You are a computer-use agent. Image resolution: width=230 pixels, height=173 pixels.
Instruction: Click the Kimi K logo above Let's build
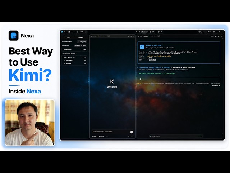[112, 81]
